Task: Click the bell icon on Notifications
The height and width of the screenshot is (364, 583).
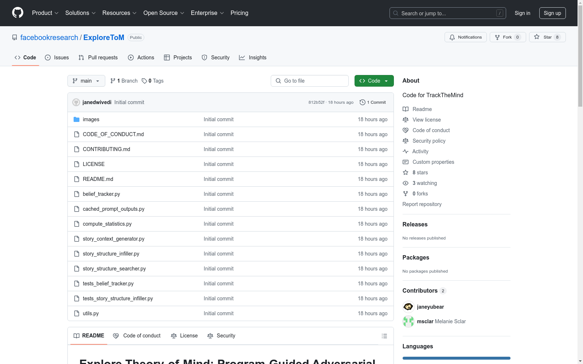Action: point(452,37)
